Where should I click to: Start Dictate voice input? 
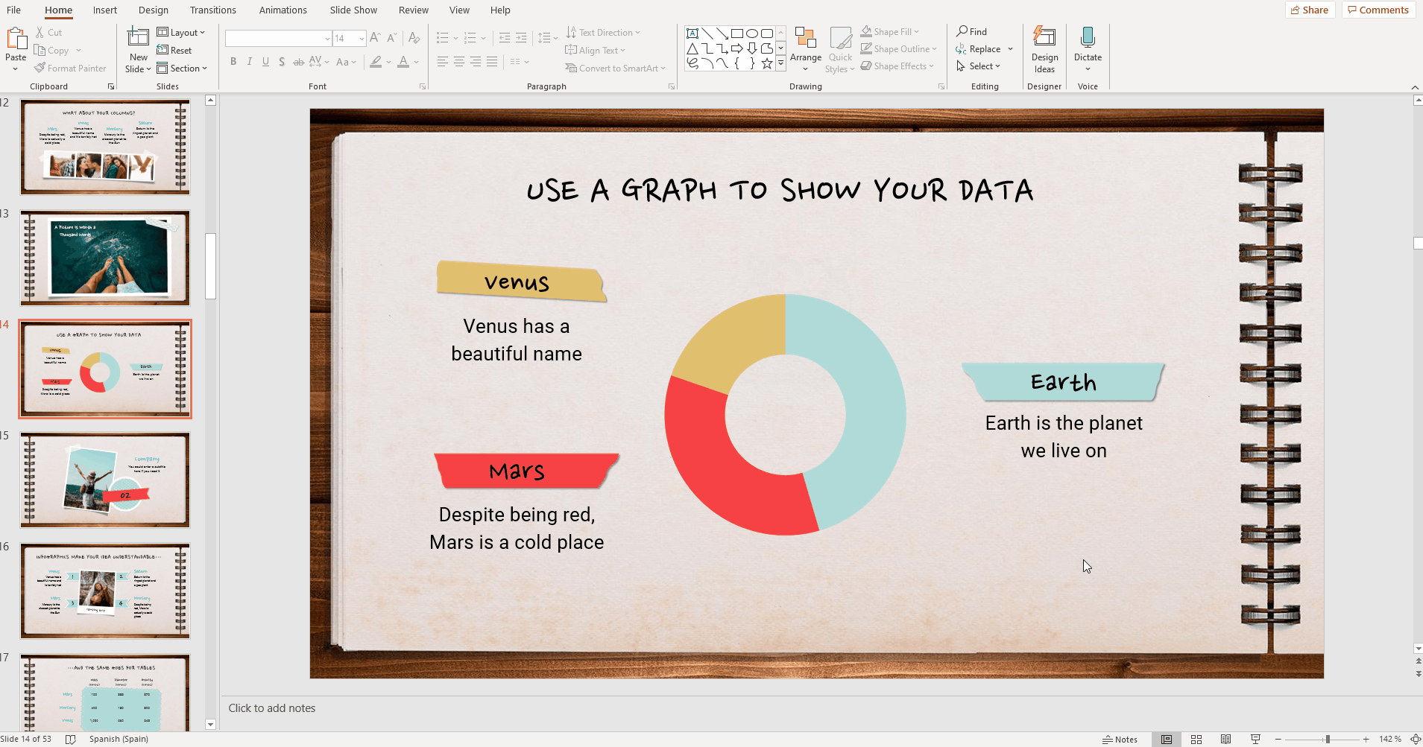(x=1087, y=45)
